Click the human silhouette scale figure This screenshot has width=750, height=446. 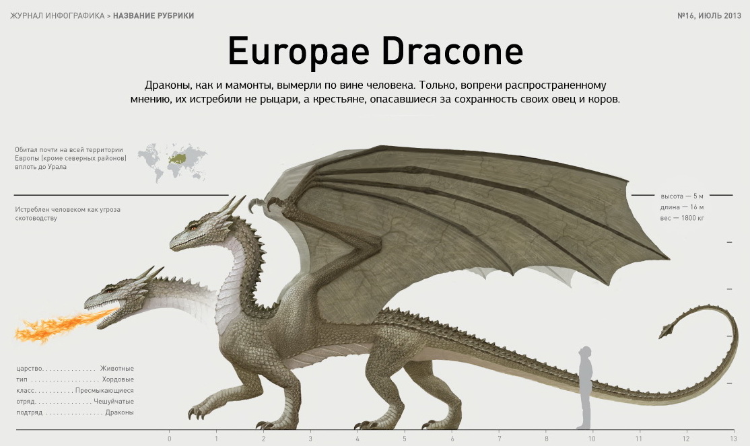[x=586, y=387]
